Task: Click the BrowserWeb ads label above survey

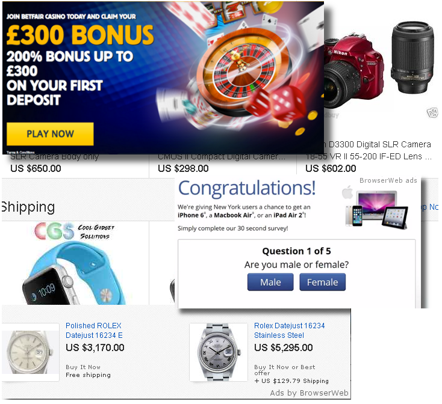Action: [x=388, y=180]
